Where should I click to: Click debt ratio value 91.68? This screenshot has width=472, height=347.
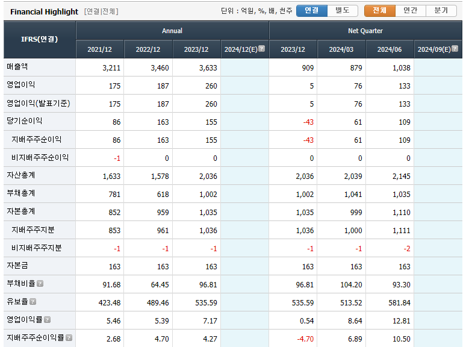pos(111,284)
